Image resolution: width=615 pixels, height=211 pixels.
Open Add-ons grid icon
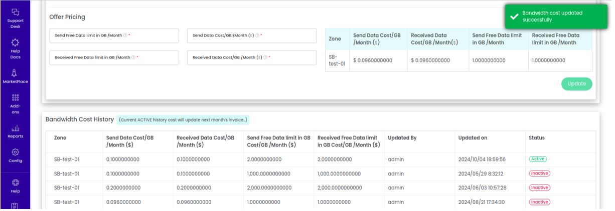[x=15, y=98]
